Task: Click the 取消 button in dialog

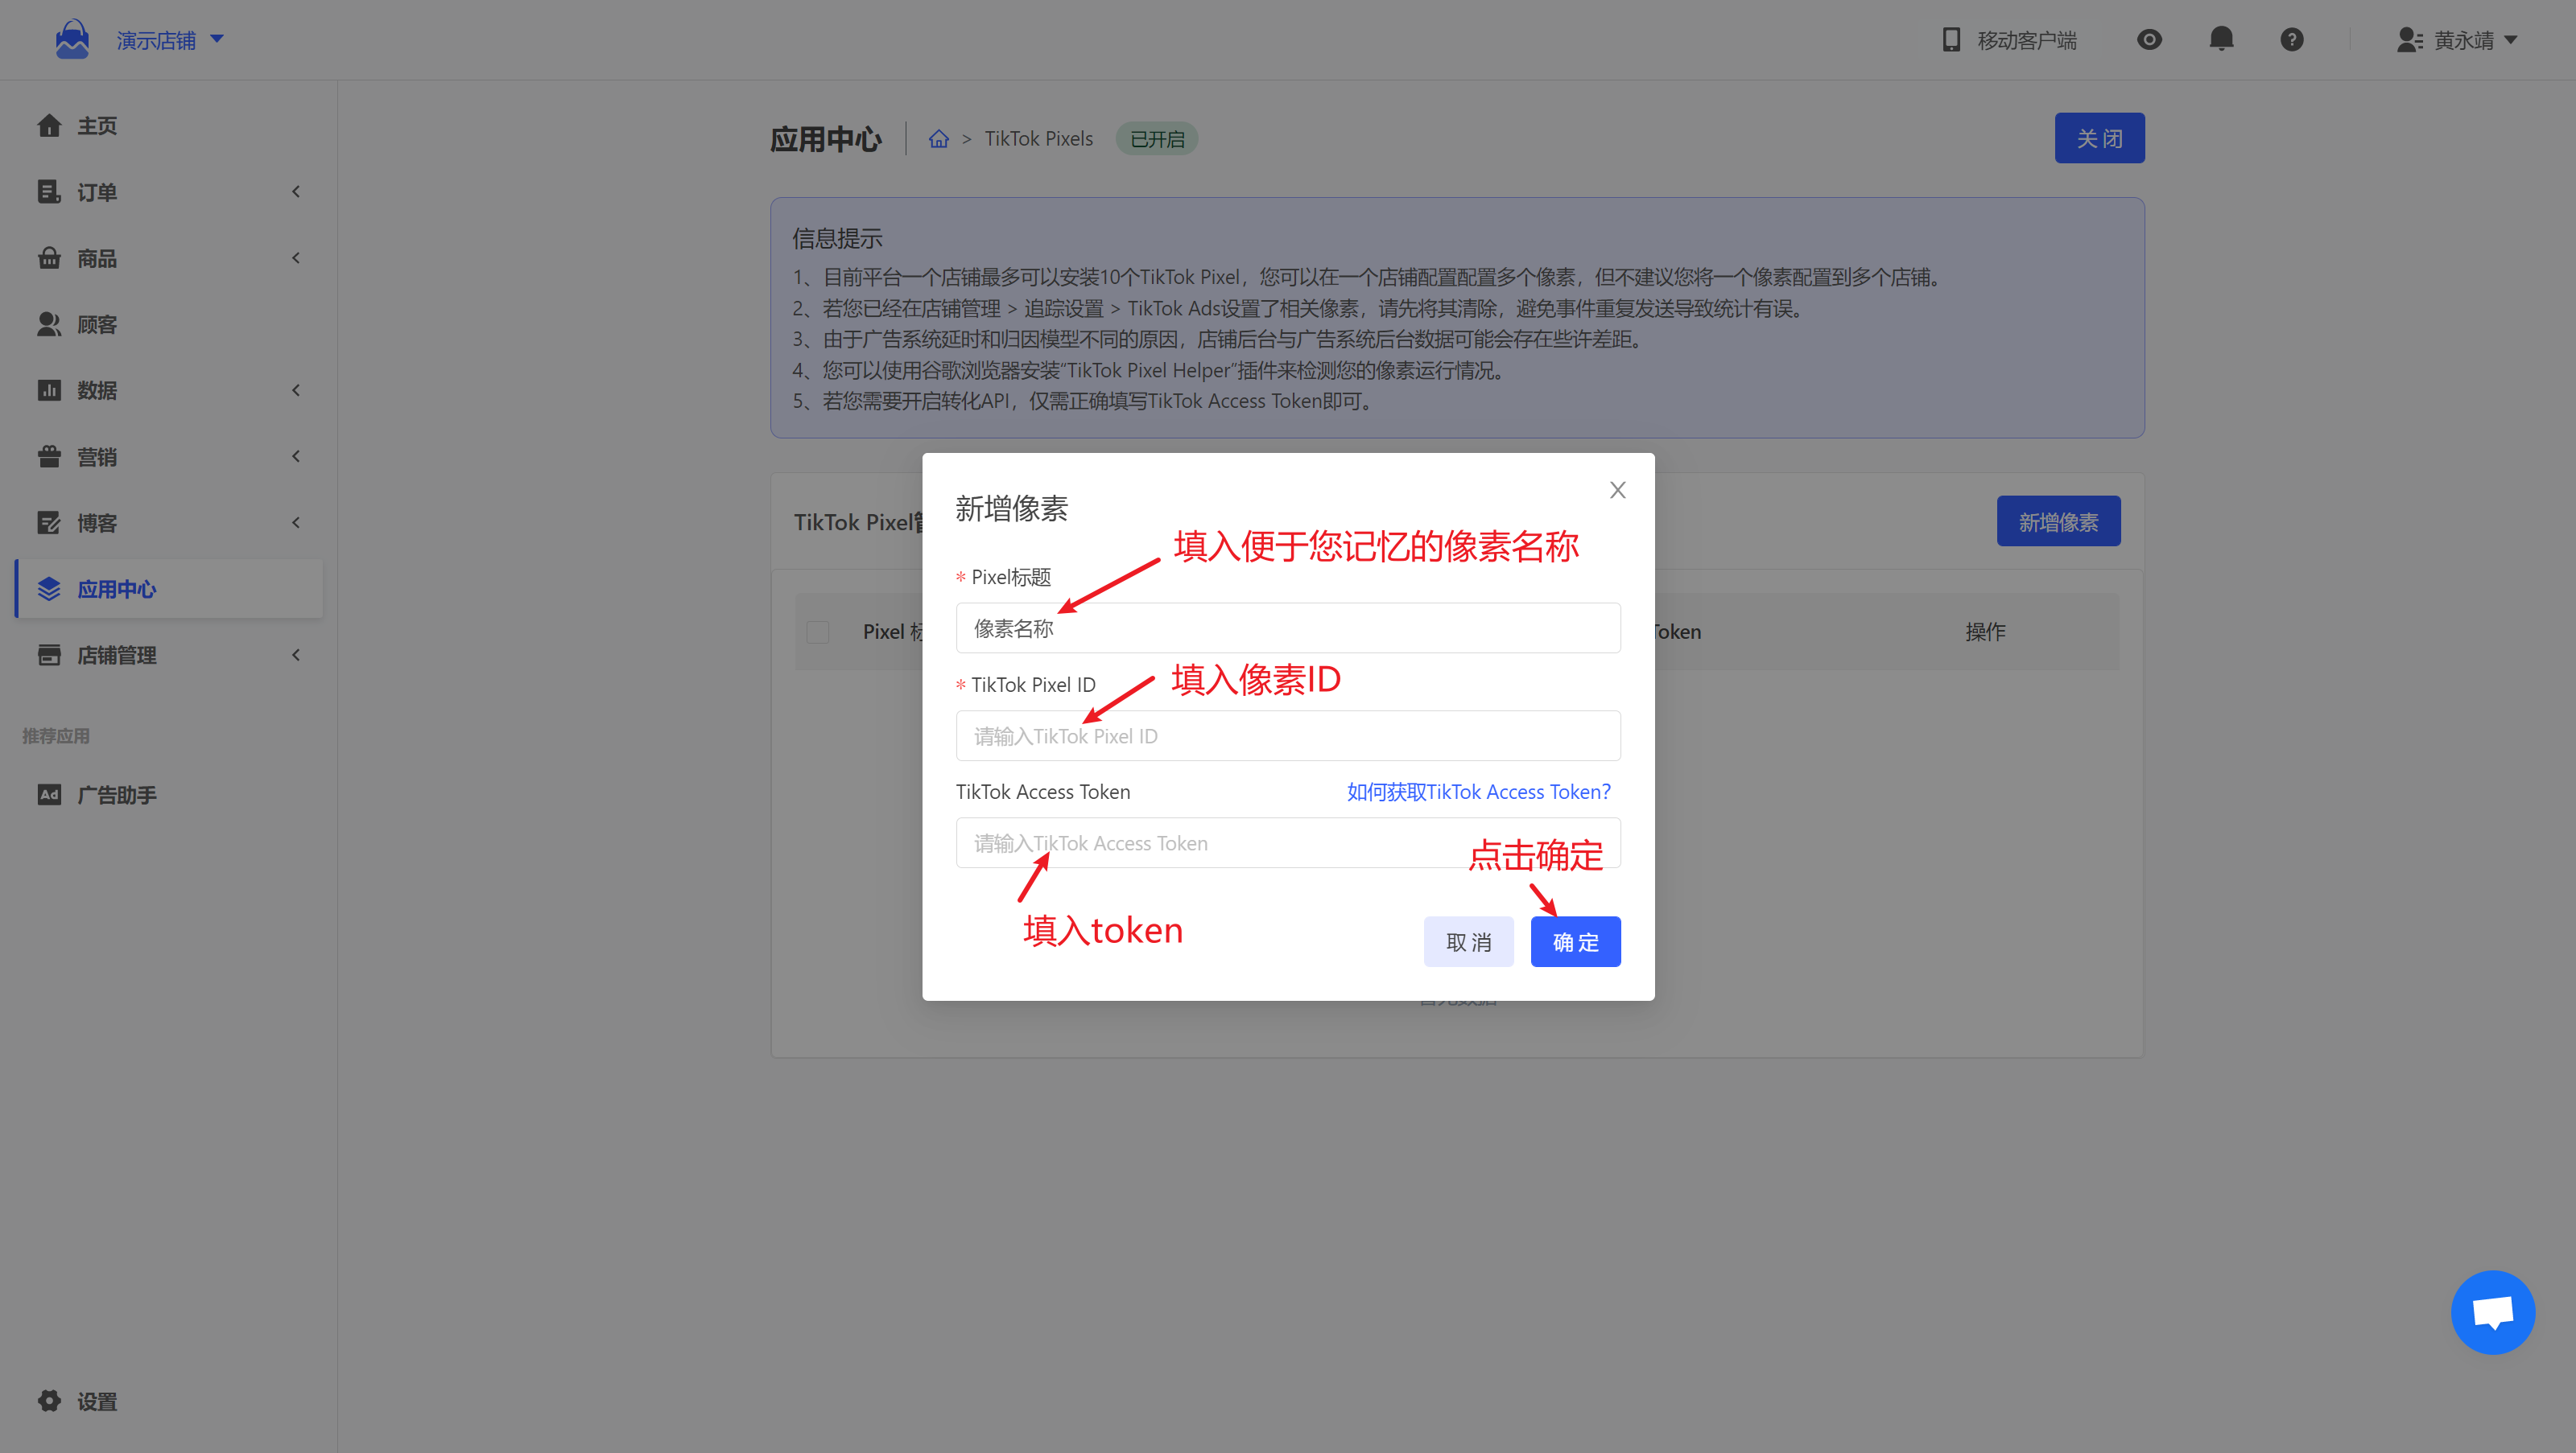Action: coord(1468,941)
